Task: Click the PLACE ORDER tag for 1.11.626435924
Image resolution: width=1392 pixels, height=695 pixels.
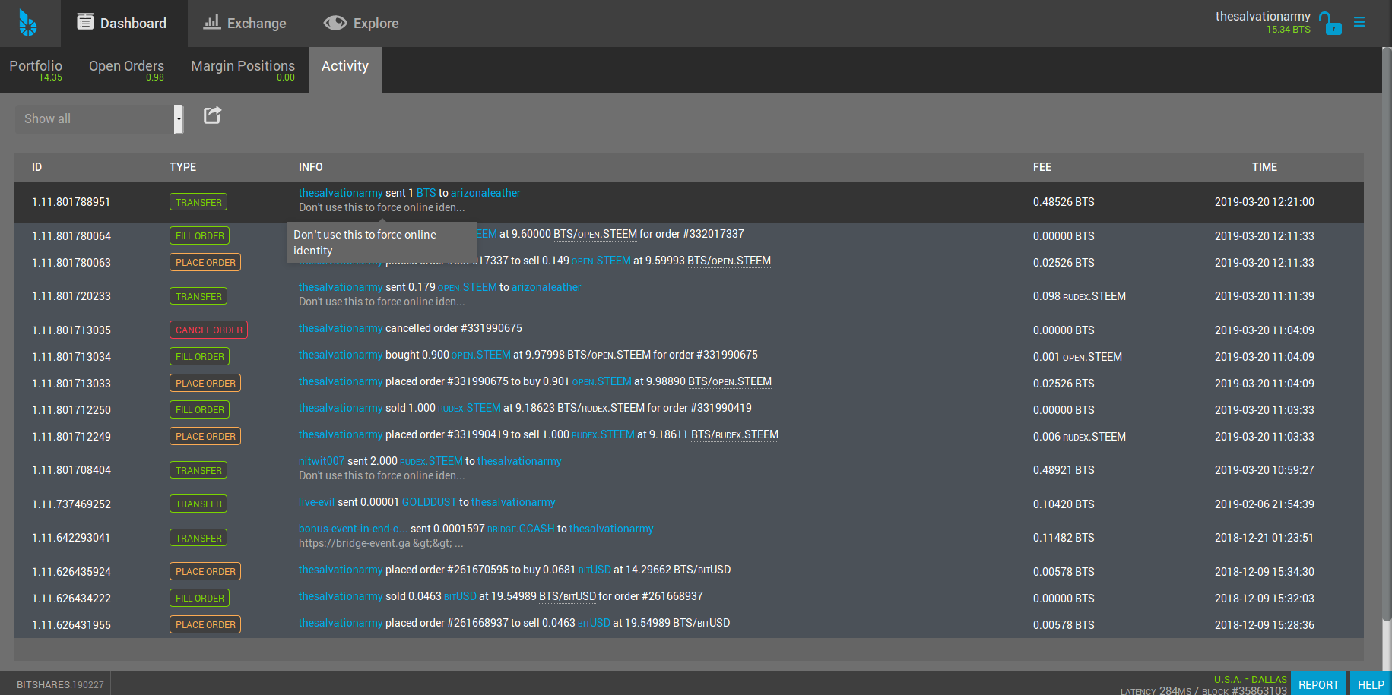Action: 205,571
